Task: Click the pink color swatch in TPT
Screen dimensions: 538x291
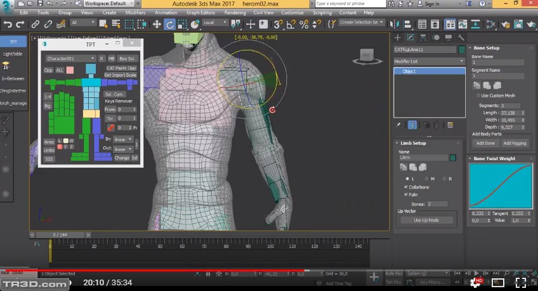Action: pyautogui.click(x=70, y=70)
